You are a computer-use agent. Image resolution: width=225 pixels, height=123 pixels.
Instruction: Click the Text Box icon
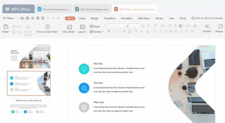(207, 26)
